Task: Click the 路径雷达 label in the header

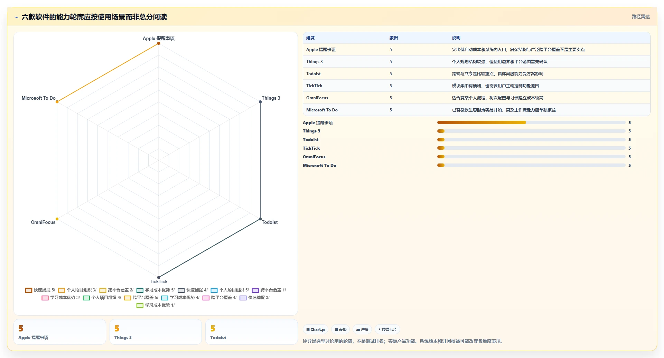Action: pos(640,17)
